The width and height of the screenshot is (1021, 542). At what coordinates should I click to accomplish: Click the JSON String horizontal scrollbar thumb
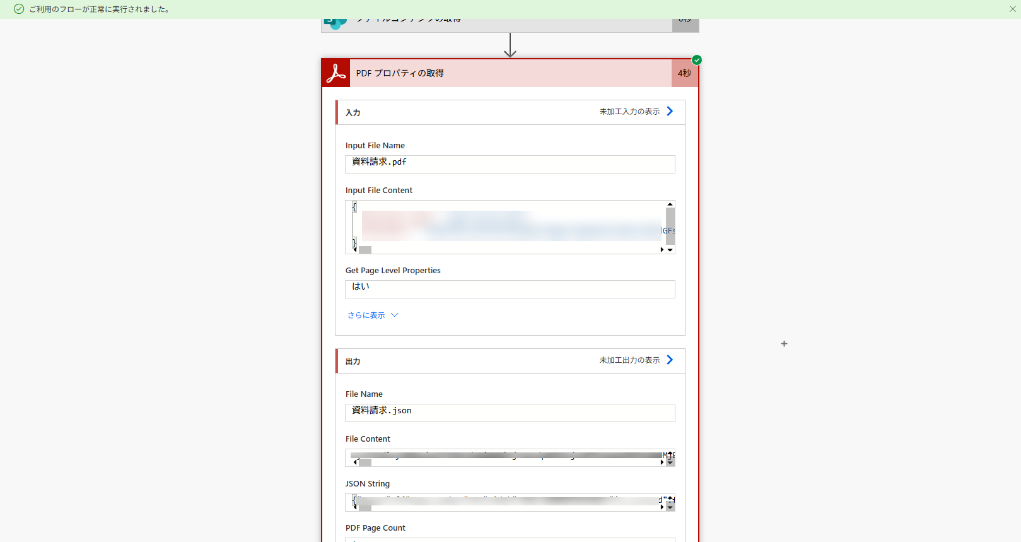[365, 507]
